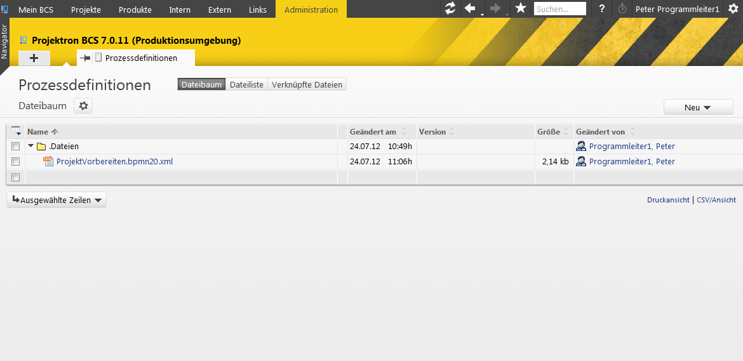Switch to Dateibaum view tab

tap(202, 84)
